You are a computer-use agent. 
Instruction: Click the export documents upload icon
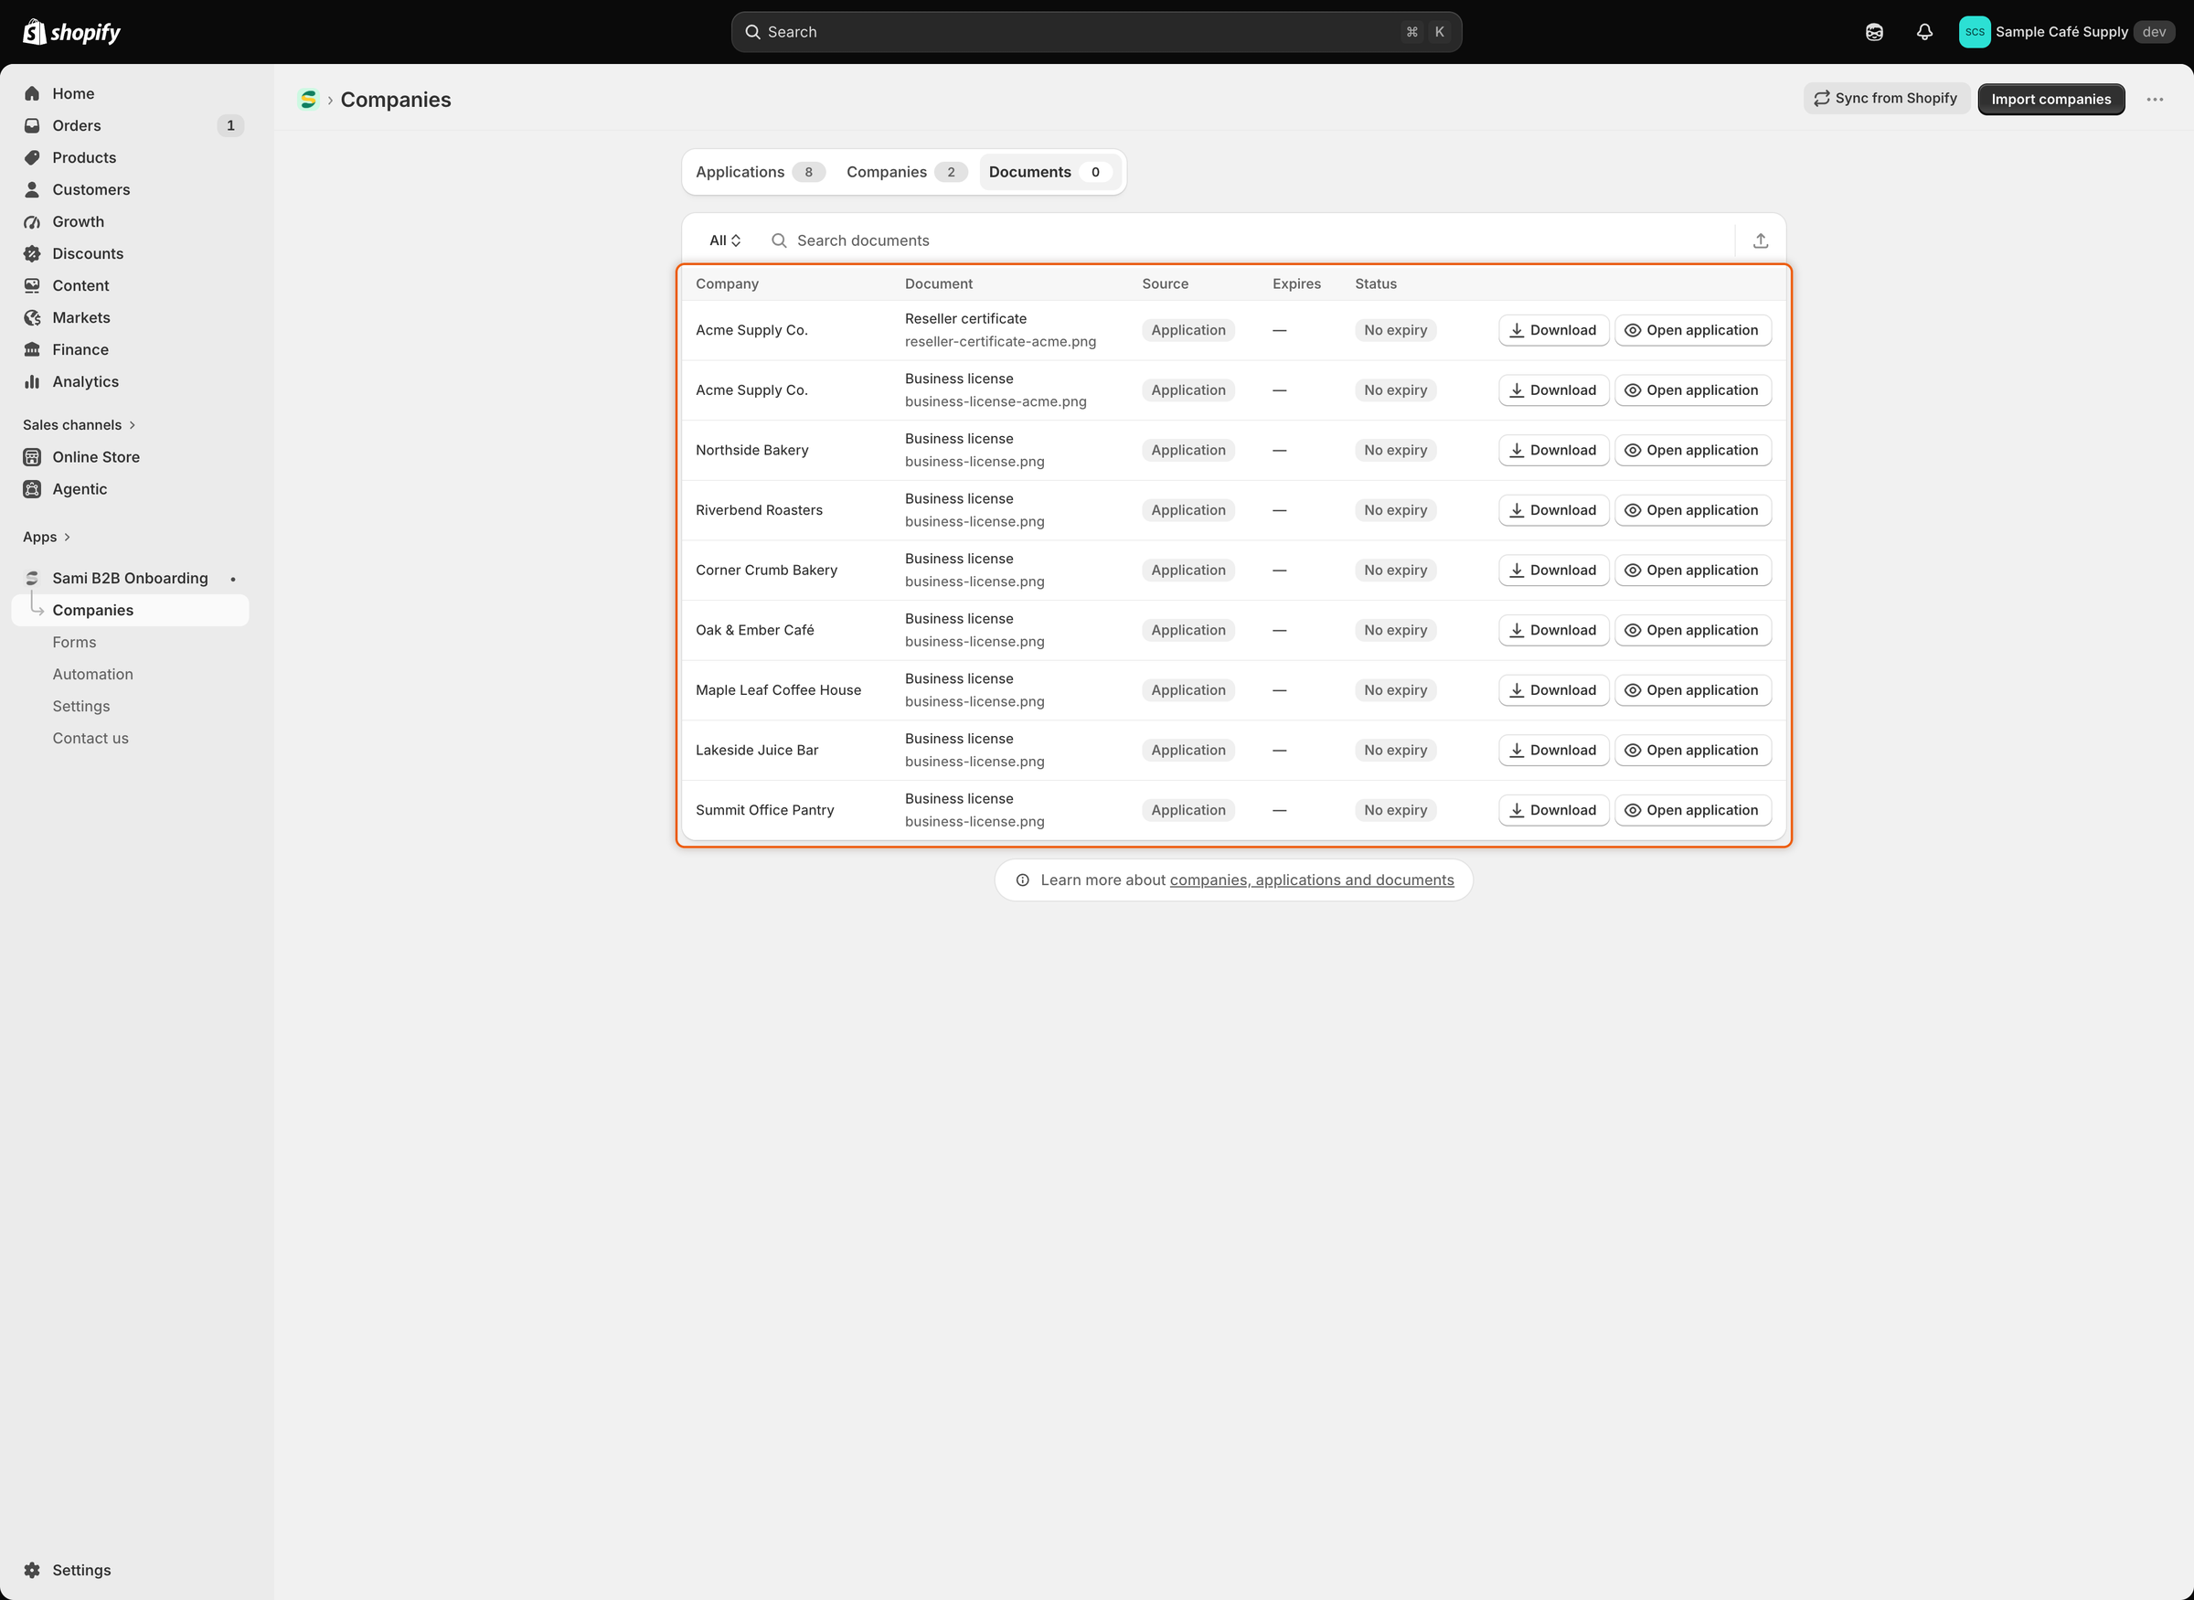[x=1761, y=240]
